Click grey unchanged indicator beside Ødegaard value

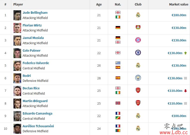point(186,103)
